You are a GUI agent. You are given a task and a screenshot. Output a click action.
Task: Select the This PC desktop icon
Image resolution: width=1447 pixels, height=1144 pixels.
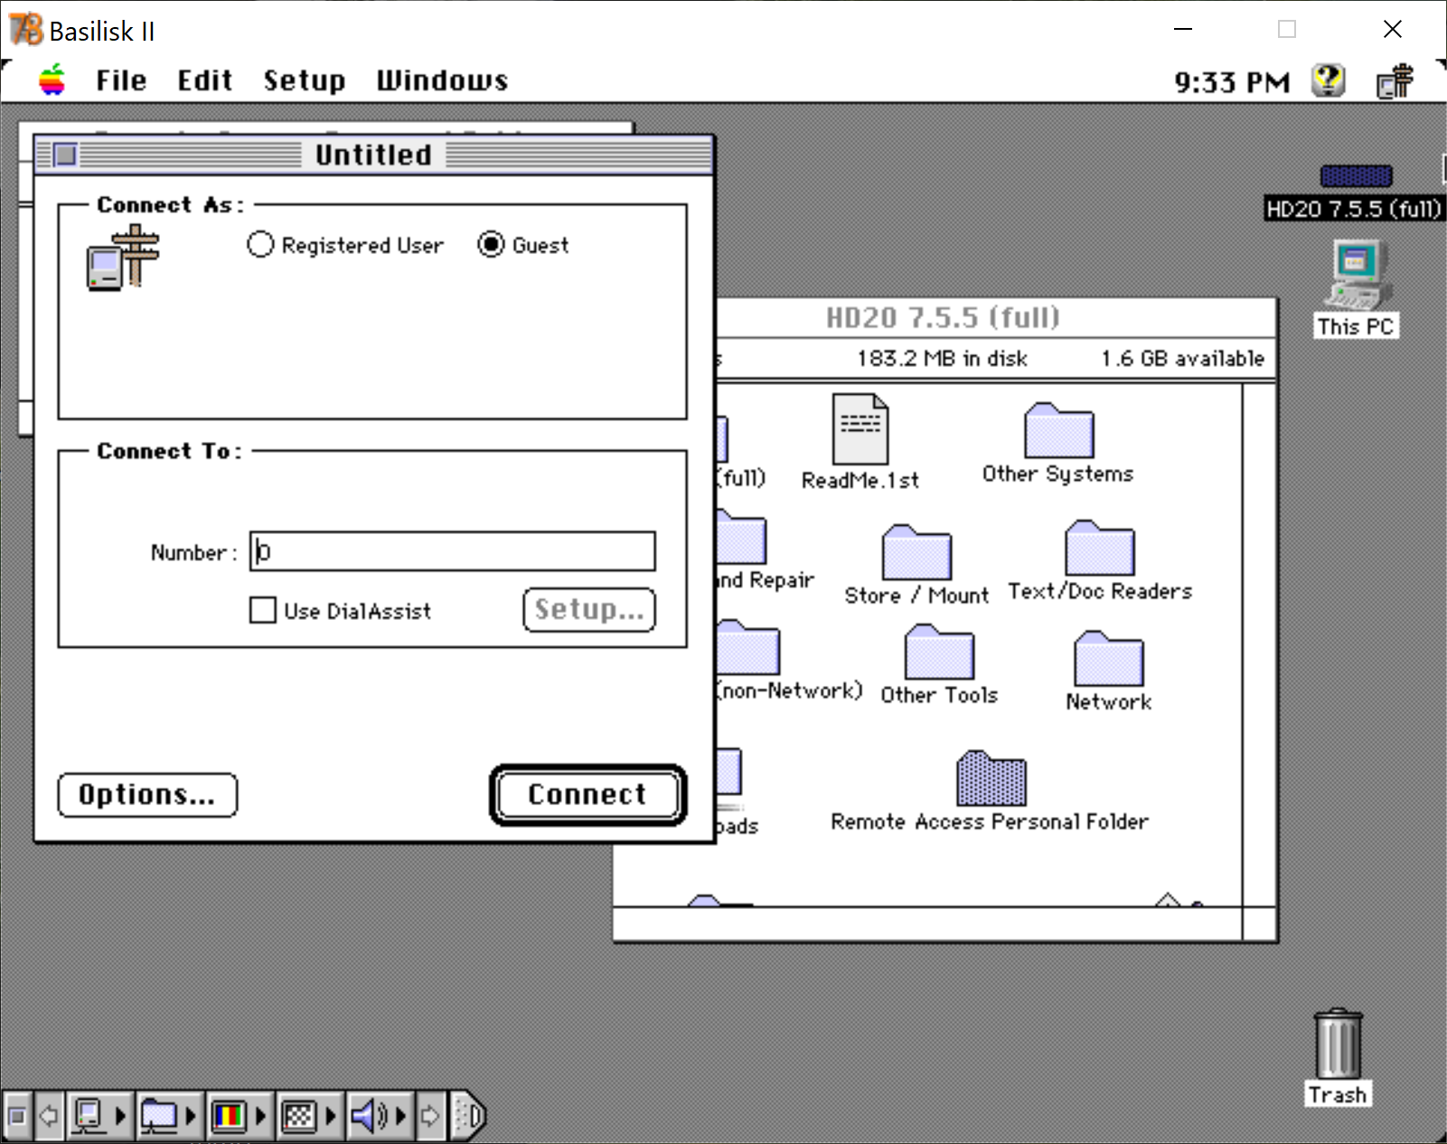click(x=1357, y=289)
